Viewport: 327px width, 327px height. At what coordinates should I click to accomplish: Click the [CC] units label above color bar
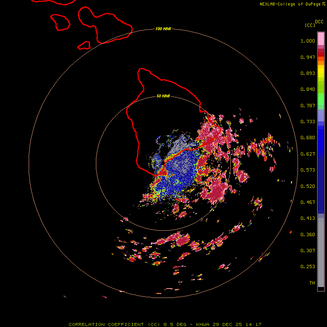coord(310,25)
